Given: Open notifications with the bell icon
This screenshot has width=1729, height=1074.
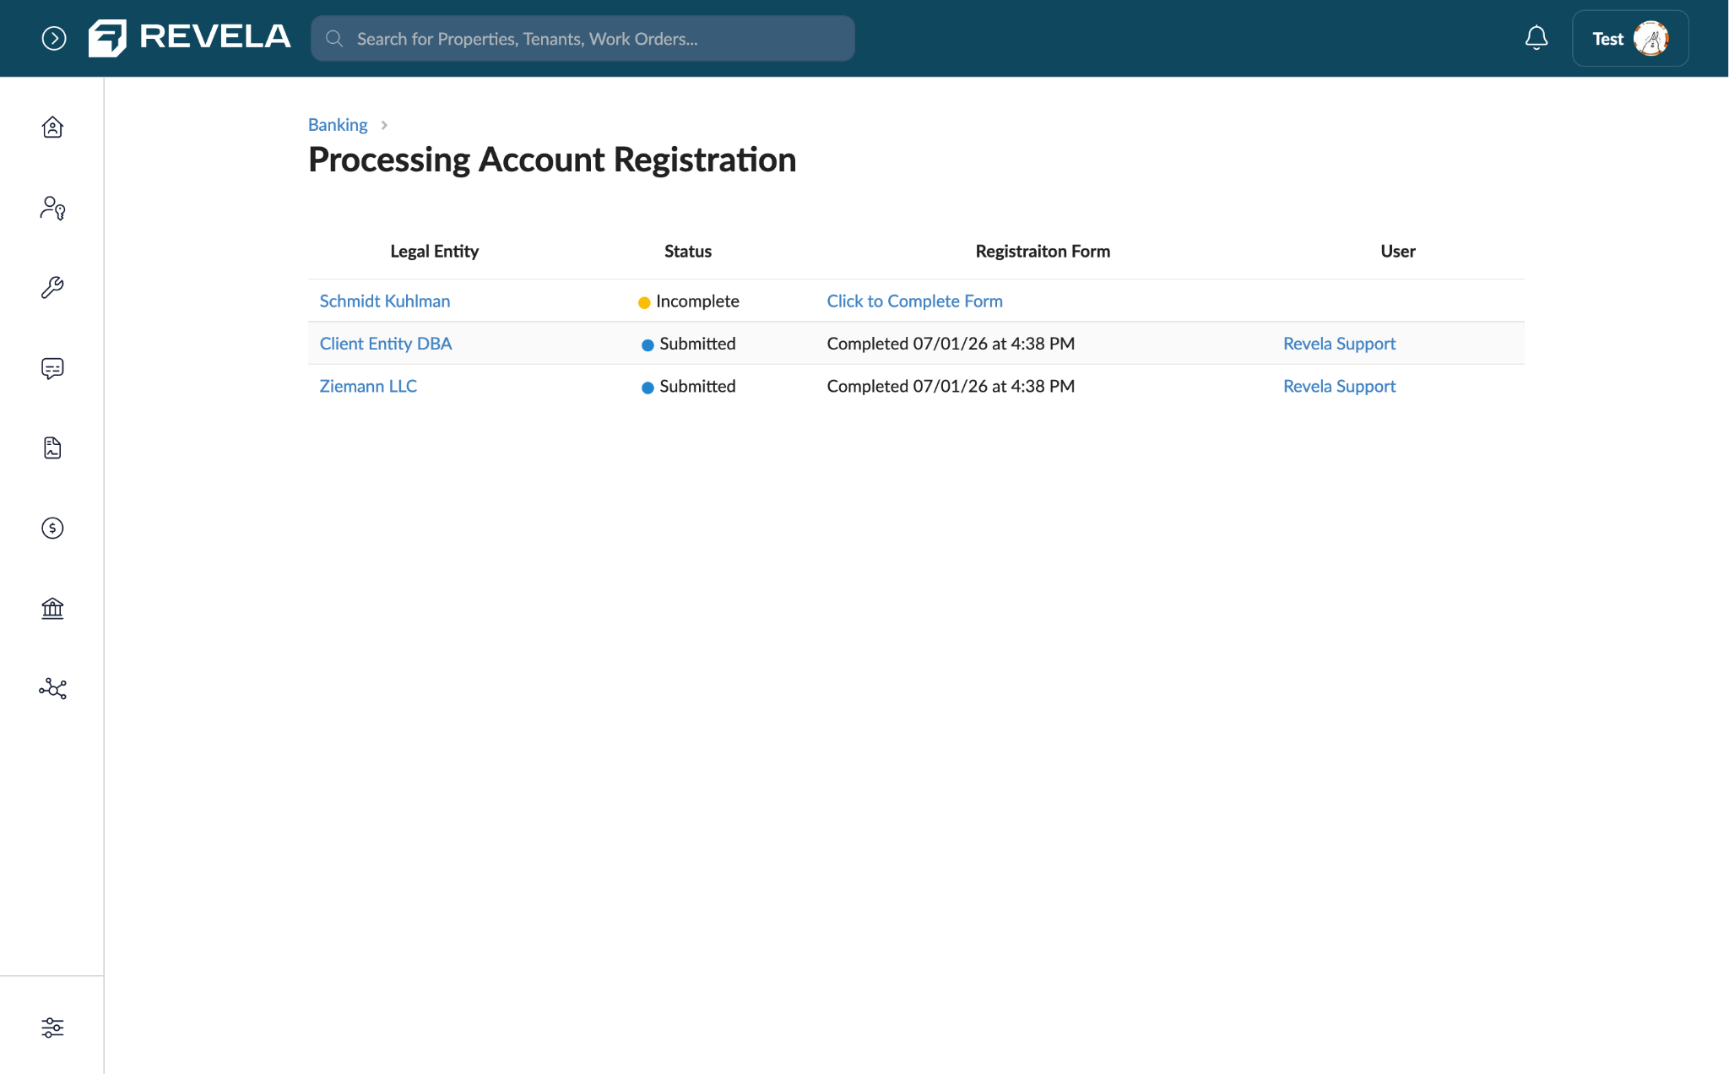Looking at the screenshot, I should 1536,38.
